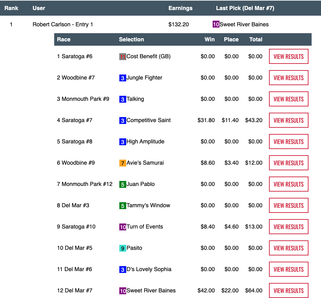The height and width of the screenshot is (298, 321).
Task: View results for Woodbine #7 race
Action: tap(288, 78)
